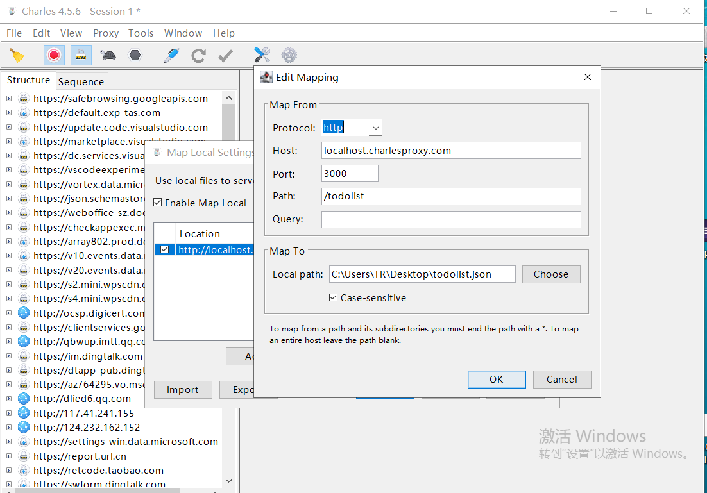The image size is (707, 493).
Task: Toggle Enable Map Local checkbox
Action: click(157, 203)
